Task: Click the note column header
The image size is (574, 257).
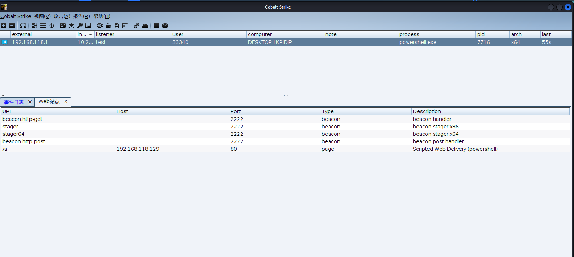Action: pos(361,34)
